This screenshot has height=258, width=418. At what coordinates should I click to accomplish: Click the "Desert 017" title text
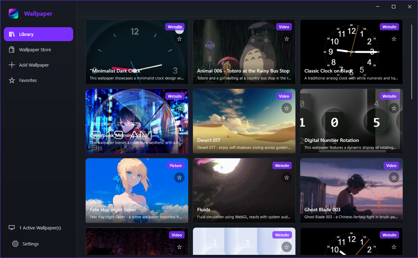pos(209,140)
